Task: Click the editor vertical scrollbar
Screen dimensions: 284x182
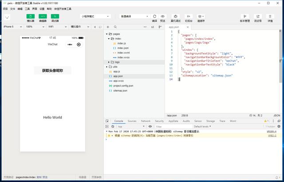Action: pos(280,56)
